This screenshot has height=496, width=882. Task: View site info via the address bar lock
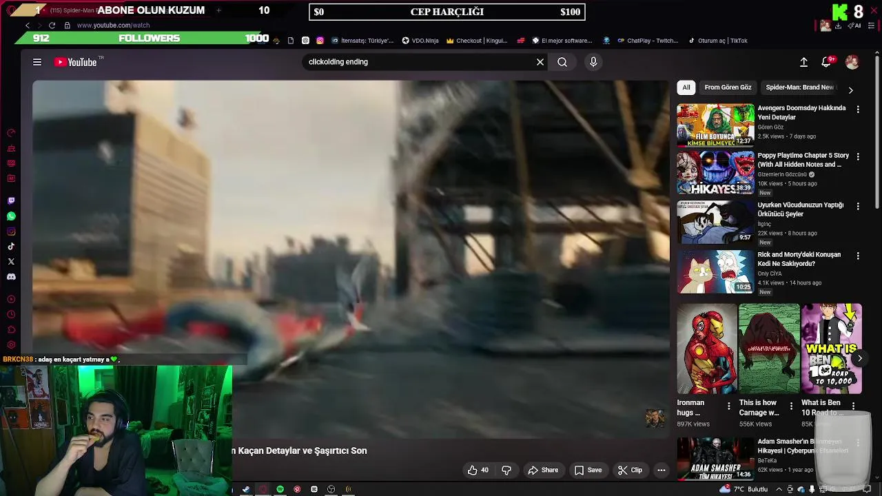click(x=67, y=25)
